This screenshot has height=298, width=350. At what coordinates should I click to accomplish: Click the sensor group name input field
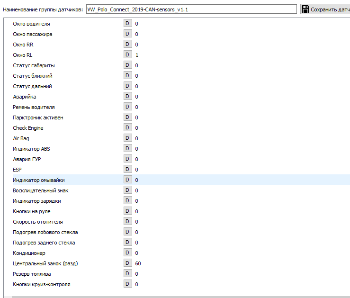192,9
